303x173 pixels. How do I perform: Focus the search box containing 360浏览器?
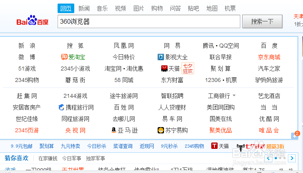(149, 21)
